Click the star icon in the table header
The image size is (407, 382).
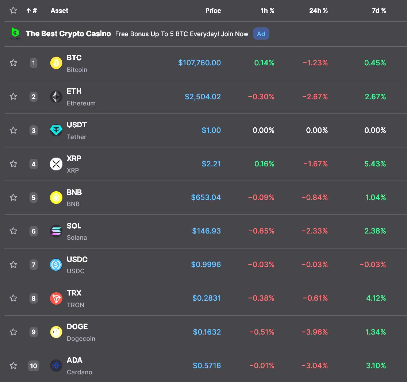point(13,10)
